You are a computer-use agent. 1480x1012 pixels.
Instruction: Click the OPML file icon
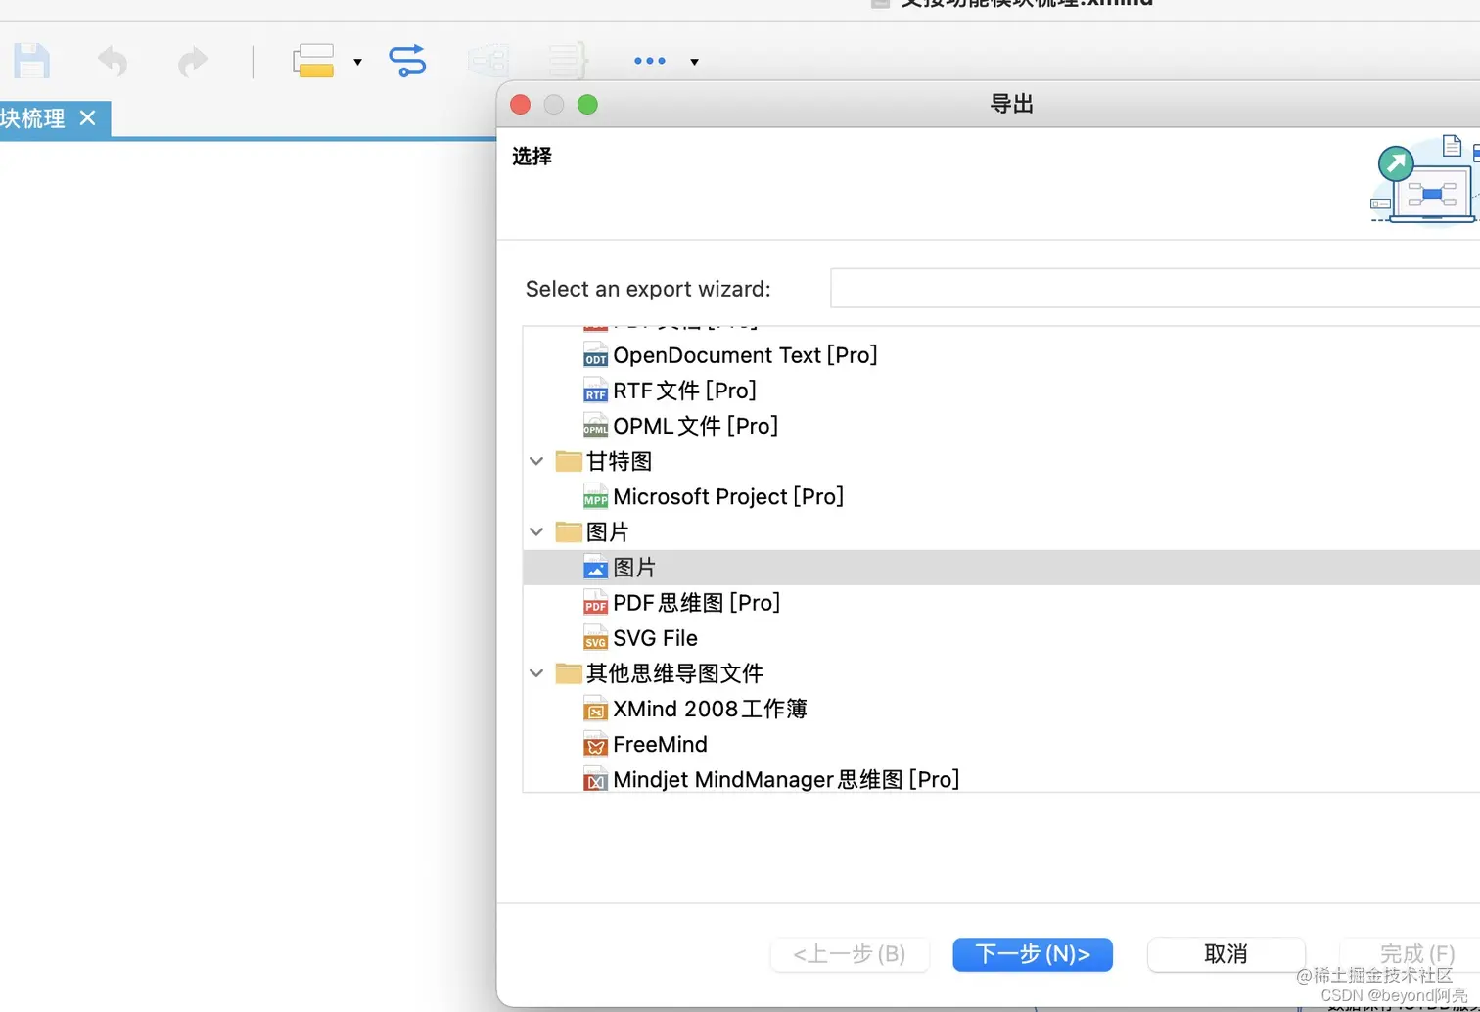coord(595,426)
